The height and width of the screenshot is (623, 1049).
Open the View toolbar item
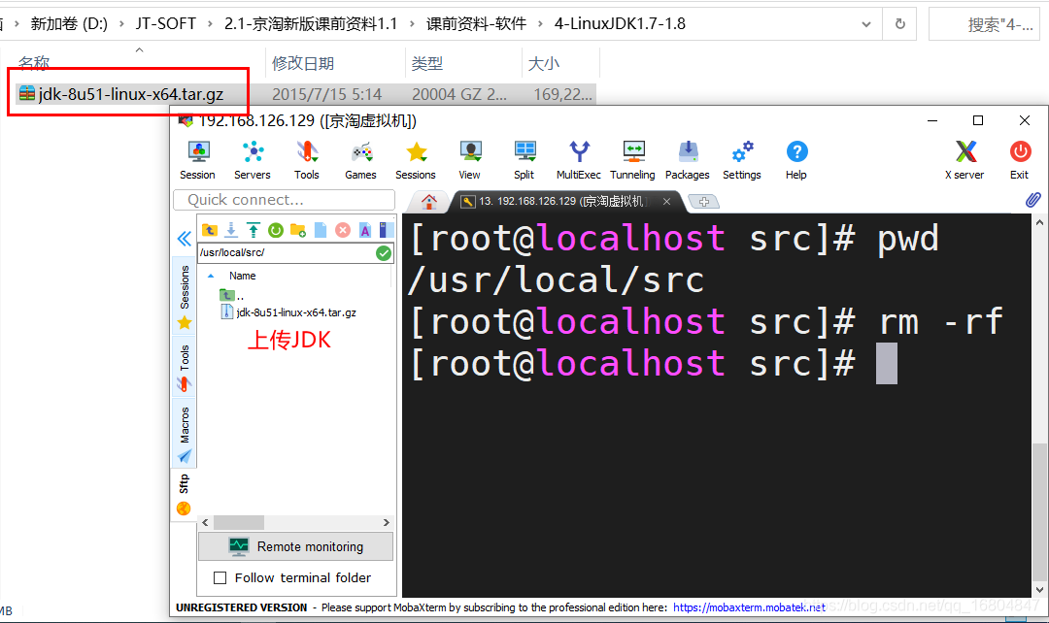pyautogui.click(x=470, y=160)
